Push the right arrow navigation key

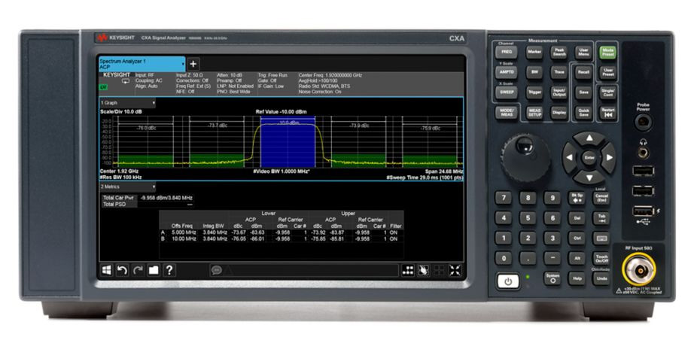click(608, 157)
